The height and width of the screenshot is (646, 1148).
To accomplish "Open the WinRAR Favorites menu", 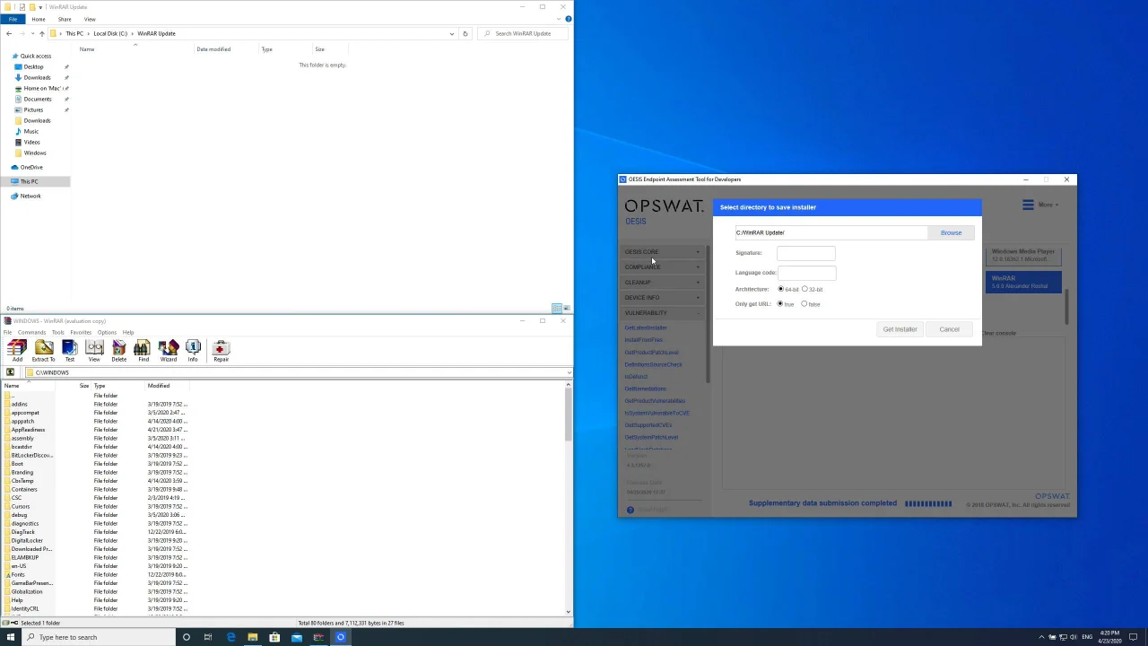I will click(x=81, y=332).
